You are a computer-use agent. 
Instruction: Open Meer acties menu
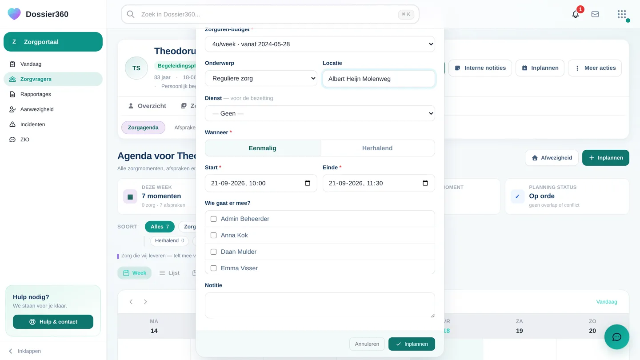[595, 68]
